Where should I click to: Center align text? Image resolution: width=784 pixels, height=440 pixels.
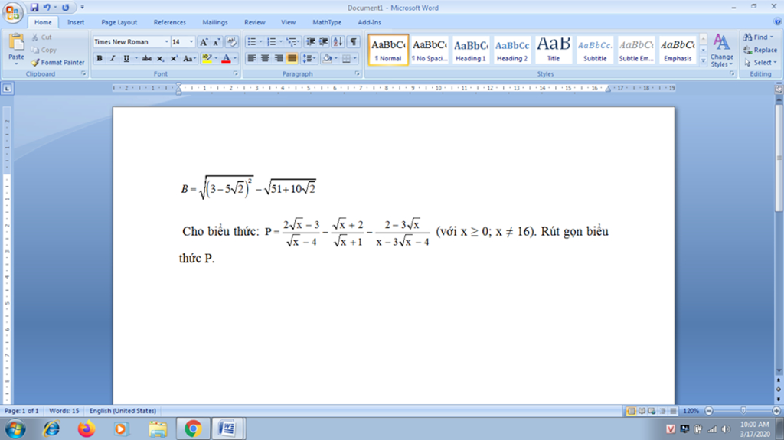pyautogui.click(x=265, y=58)
